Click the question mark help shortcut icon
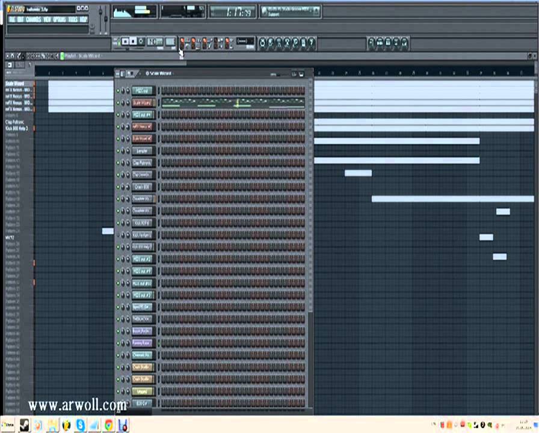The width and height of the screenshot is (539, 433). 312,43
